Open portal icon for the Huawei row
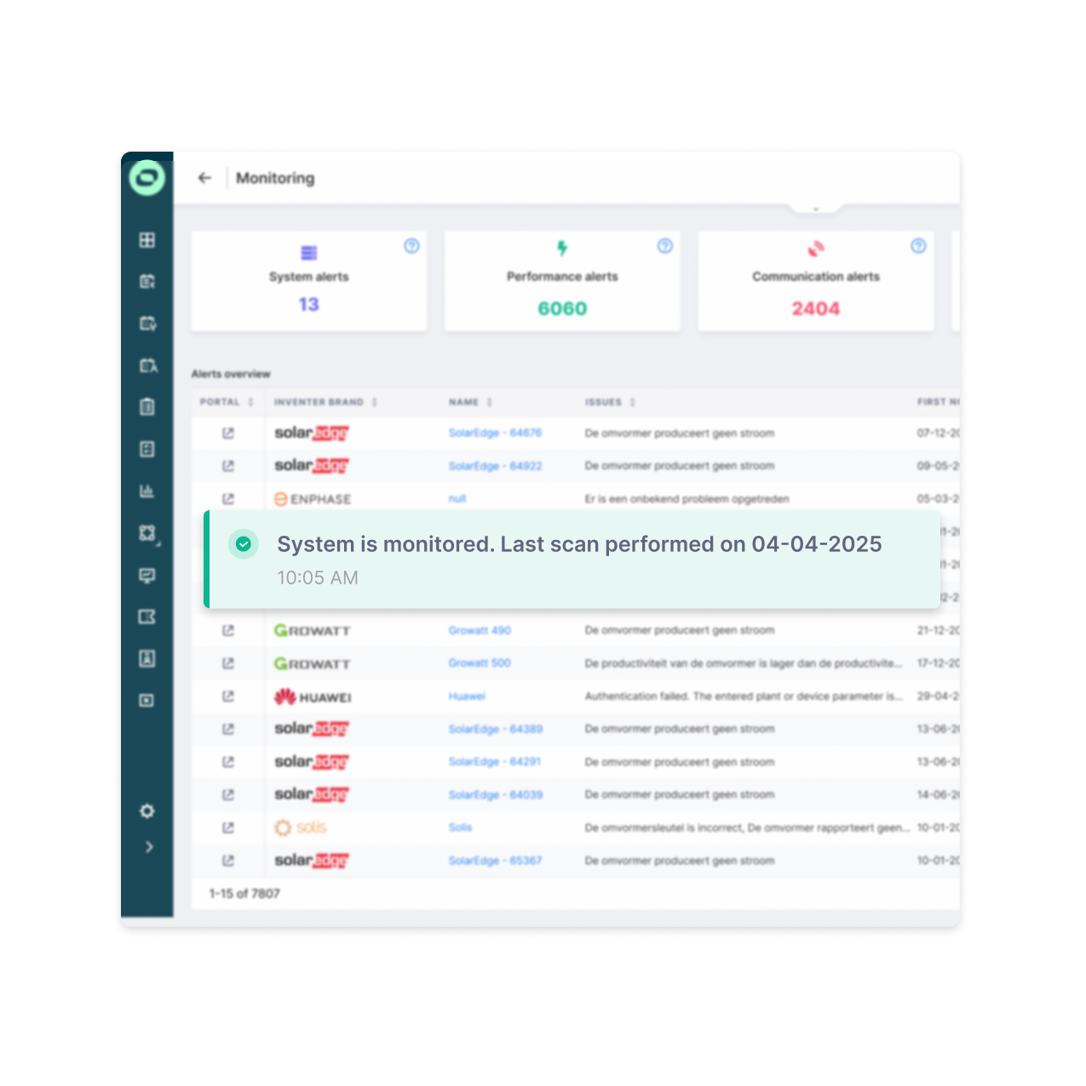 pyautogui.click(x=227, y=697)
